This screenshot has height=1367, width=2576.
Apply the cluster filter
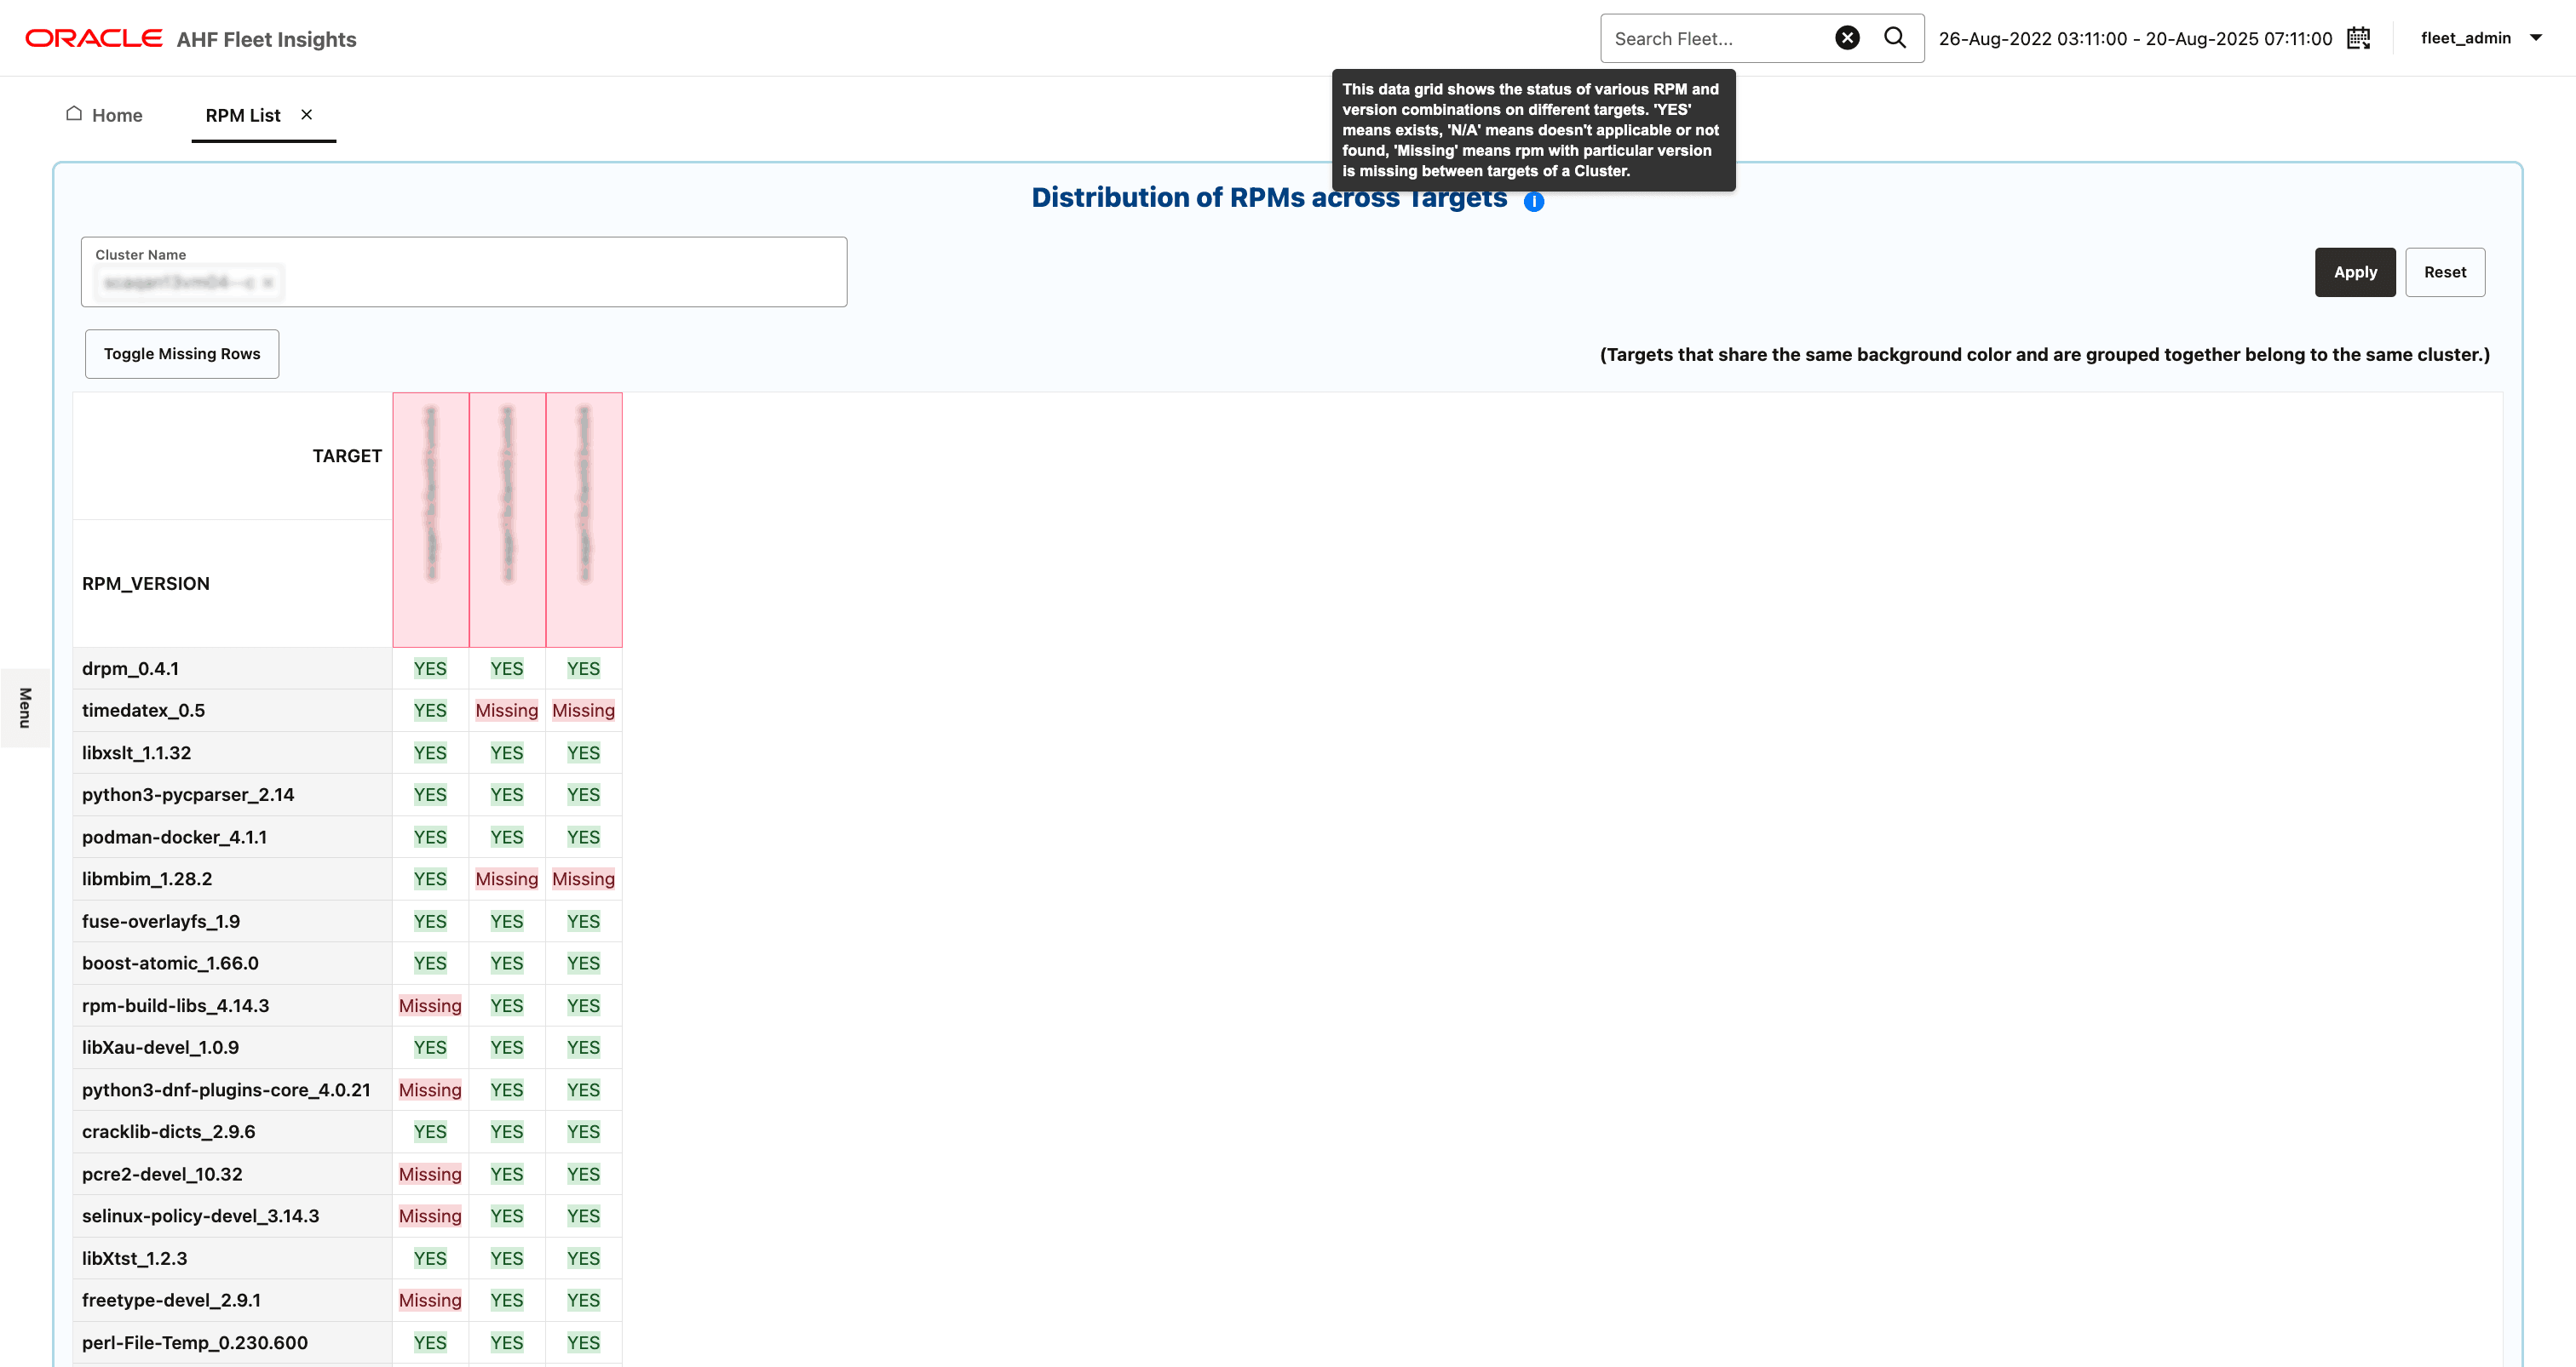click(x=2355, y=272)
